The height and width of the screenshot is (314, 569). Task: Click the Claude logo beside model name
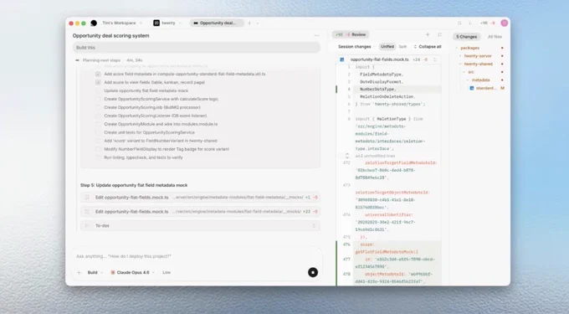coord(113,272)
